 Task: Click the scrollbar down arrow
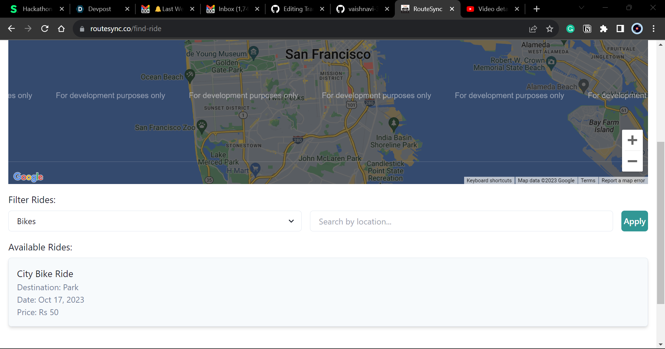(x=660, y=345)
